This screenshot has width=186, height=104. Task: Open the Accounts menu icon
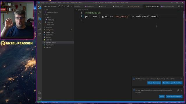tap(39, 93)
